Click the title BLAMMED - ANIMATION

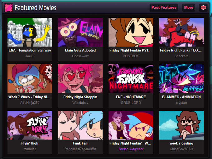tap(181, 97)
